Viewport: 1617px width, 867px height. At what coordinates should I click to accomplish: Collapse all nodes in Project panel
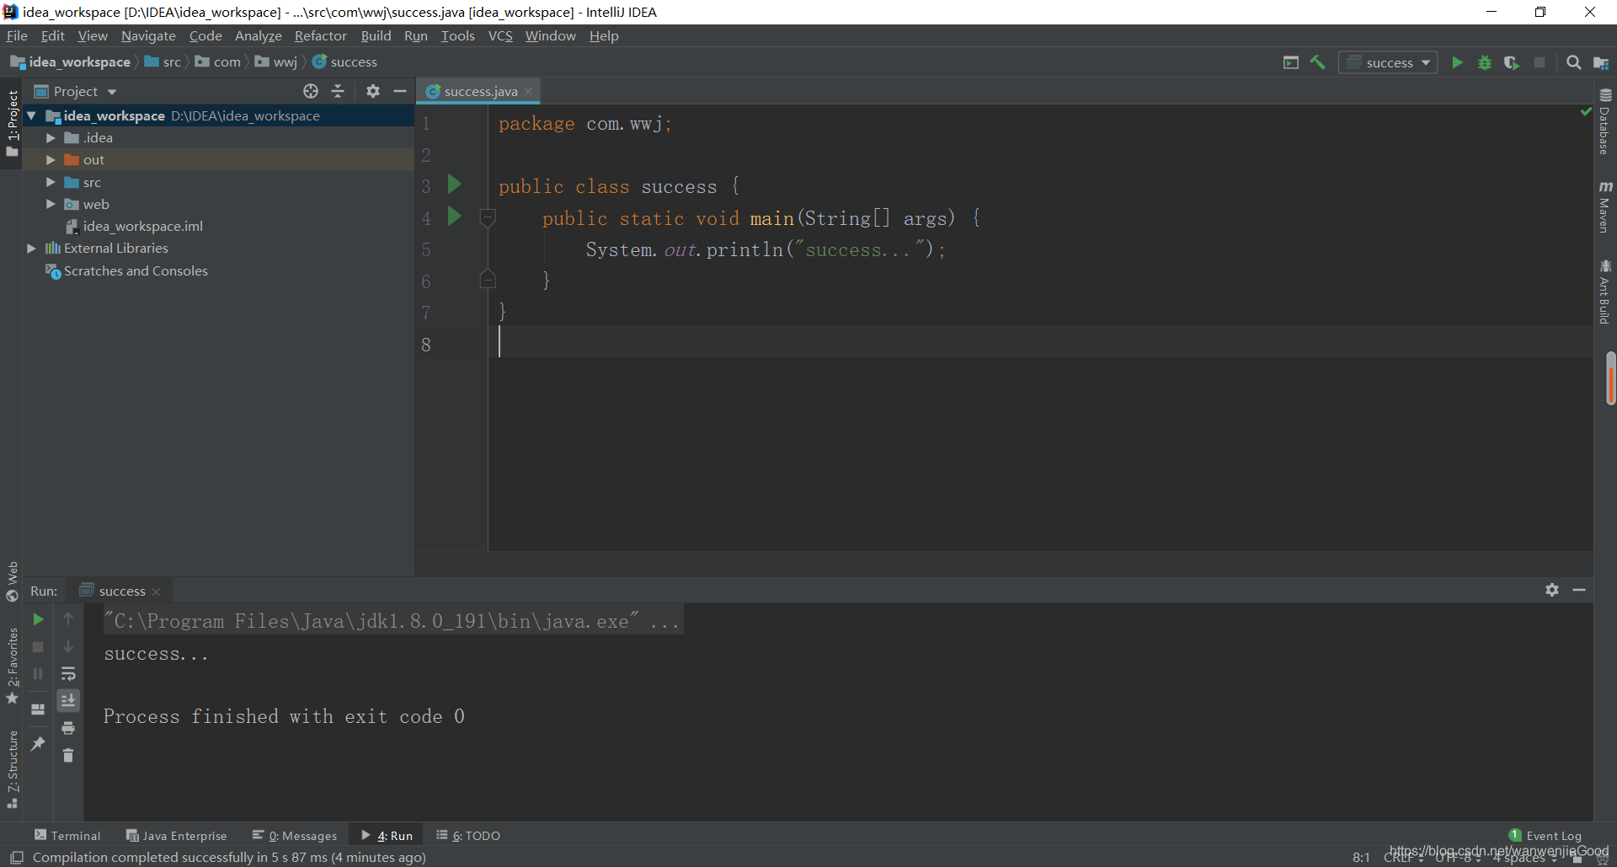(338, 91)
